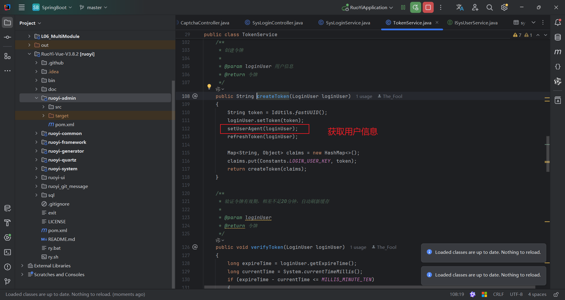Switch to ISysUserService.java tab
The height and width of the screenshot is (300, 565).
(x=472, y=23)
